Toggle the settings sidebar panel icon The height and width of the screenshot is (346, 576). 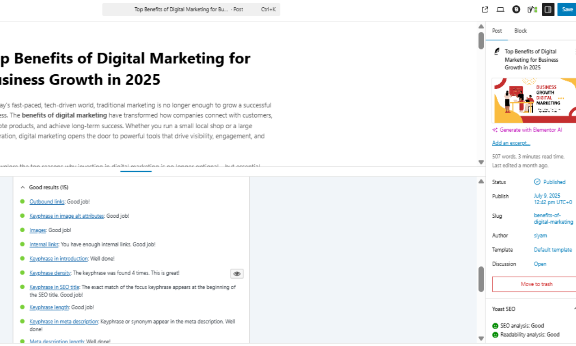(x=548, y=9)
